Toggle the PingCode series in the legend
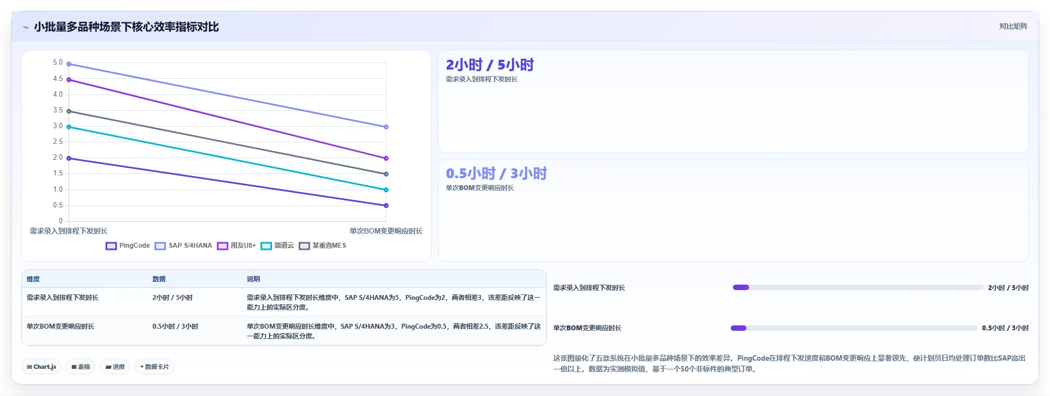1050x396 pixels. click(128, 246)
